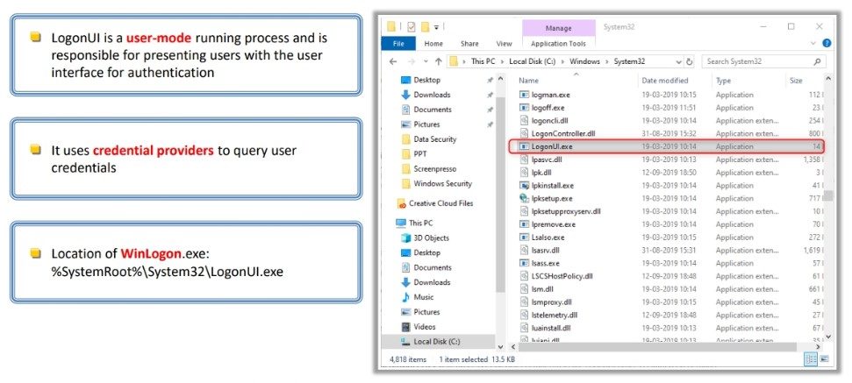852x383 pixels.
Task: Open the Manage contextual tab
Action: click(x=559, y=28)
